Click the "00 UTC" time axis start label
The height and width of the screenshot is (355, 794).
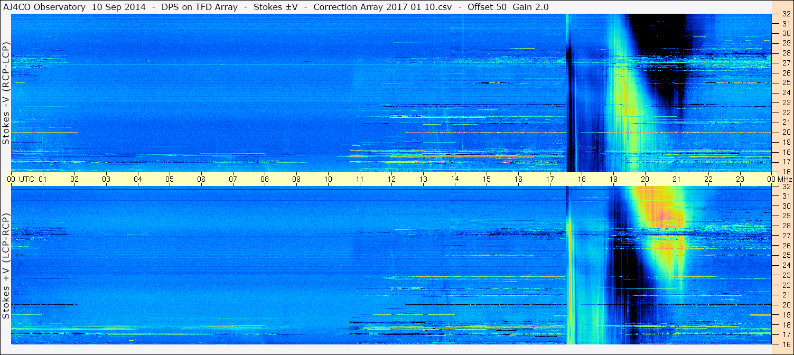pyautogui.click(x=20, y=179)
